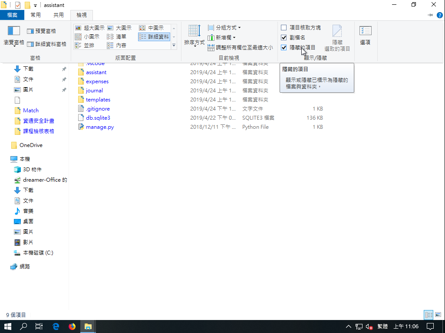Toggle the 預覽窗格 preview pane
The image size is (445, 333).
tap(42, 31)
